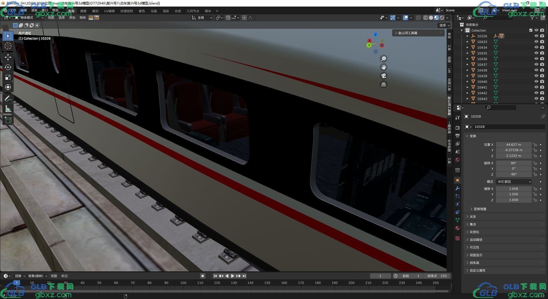Open the XYZ 欧拉 rotation mode dropdown
This screenshot has width=548, height=299.
514,182
